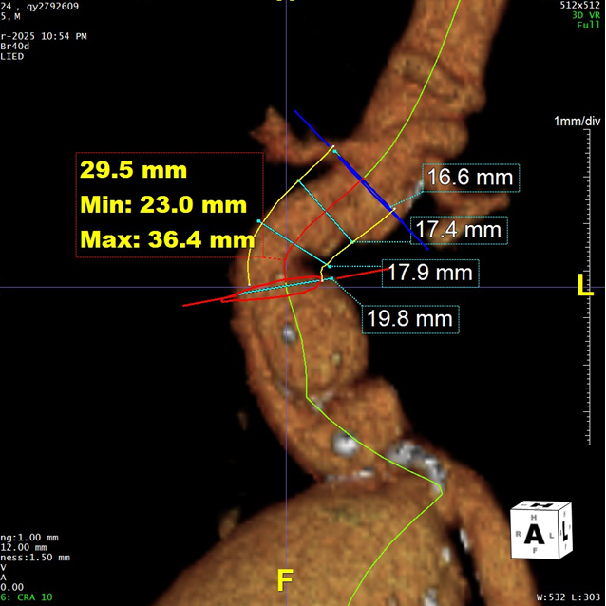The height and width of the screenshot is (606, 606).
Task: Select the Min: 23.0 mm value
Action: coord(163,204)
